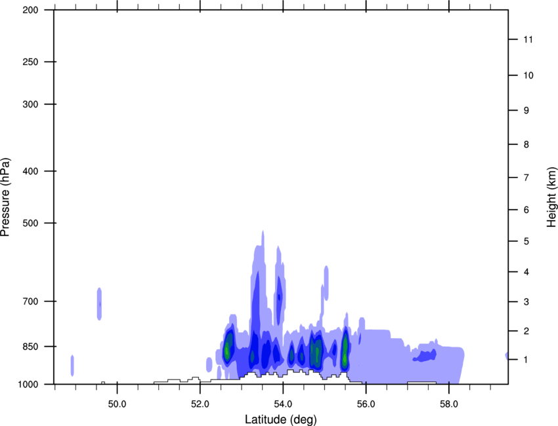The width and height of the screenshot is (558, 426).
Task: Click the 6 km height label
Action: click(526, 210)
